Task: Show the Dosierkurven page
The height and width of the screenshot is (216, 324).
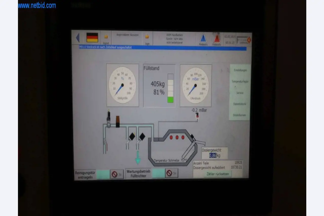Action: click(239, 115)
